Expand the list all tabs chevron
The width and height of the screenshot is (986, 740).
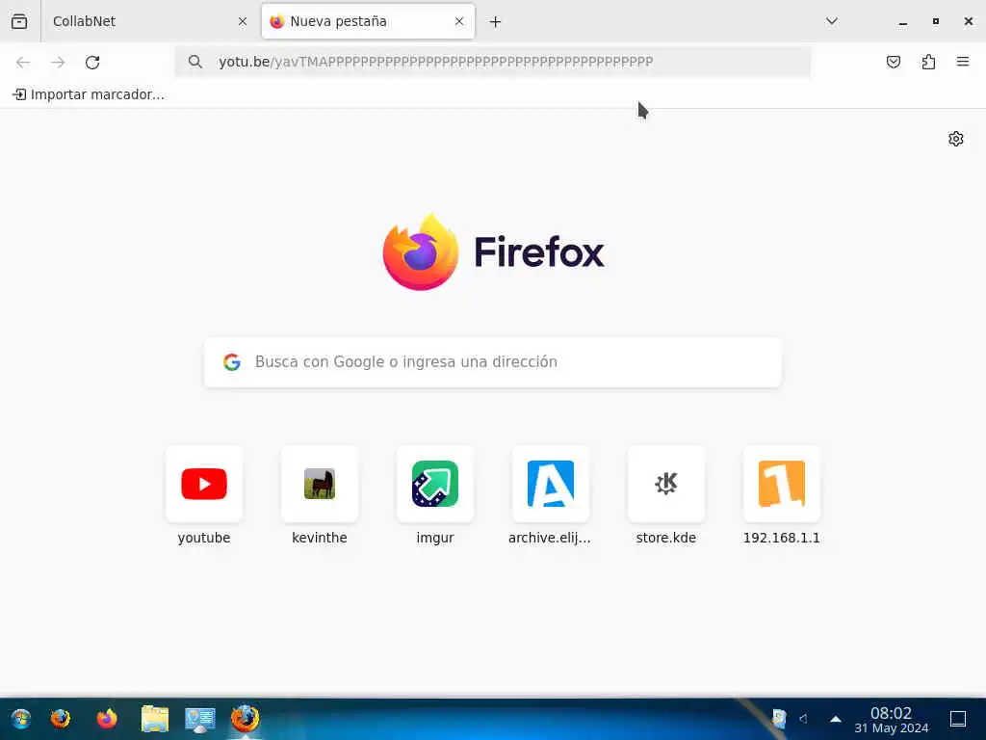[x=831, y=21]
